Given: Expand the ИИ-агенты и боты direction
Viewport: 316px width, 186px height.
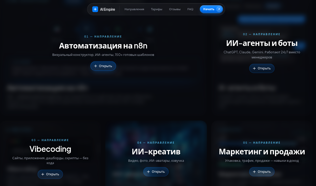Looking at the screenshot, I should pyautogui.click(x=262, y=68).
